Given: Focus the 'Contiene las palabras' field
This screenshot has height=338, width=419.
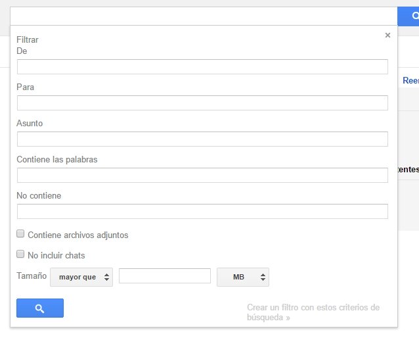Looking at the screenshot, I should point(202,175).
